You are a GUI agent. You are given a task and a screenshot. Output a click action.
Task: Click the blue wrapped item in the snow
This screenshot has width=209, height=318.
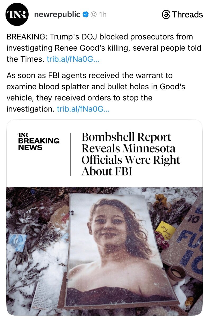(18, 242)
